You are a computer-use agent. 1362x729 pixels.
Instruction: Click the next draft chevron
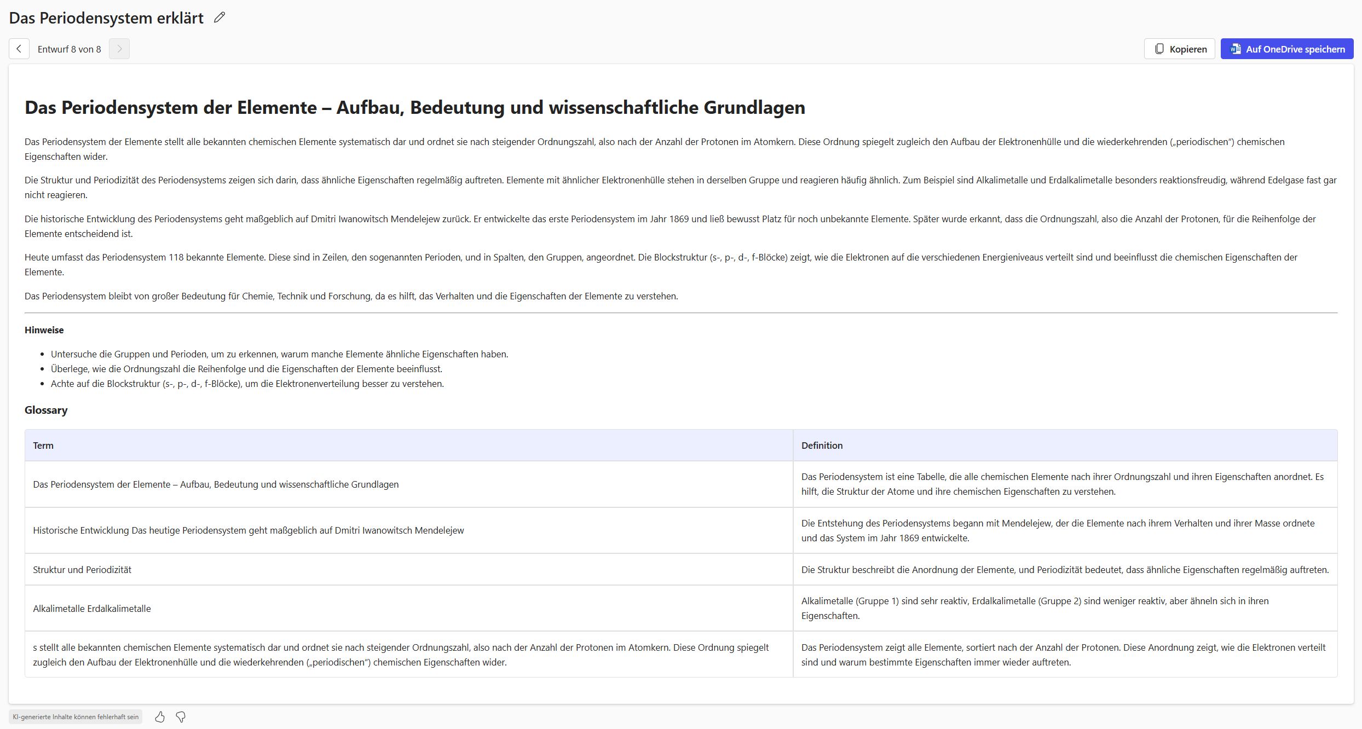point(119,49)
